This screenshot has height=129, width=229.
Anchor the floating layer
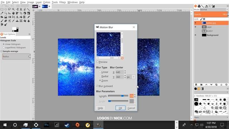point(221,85)
